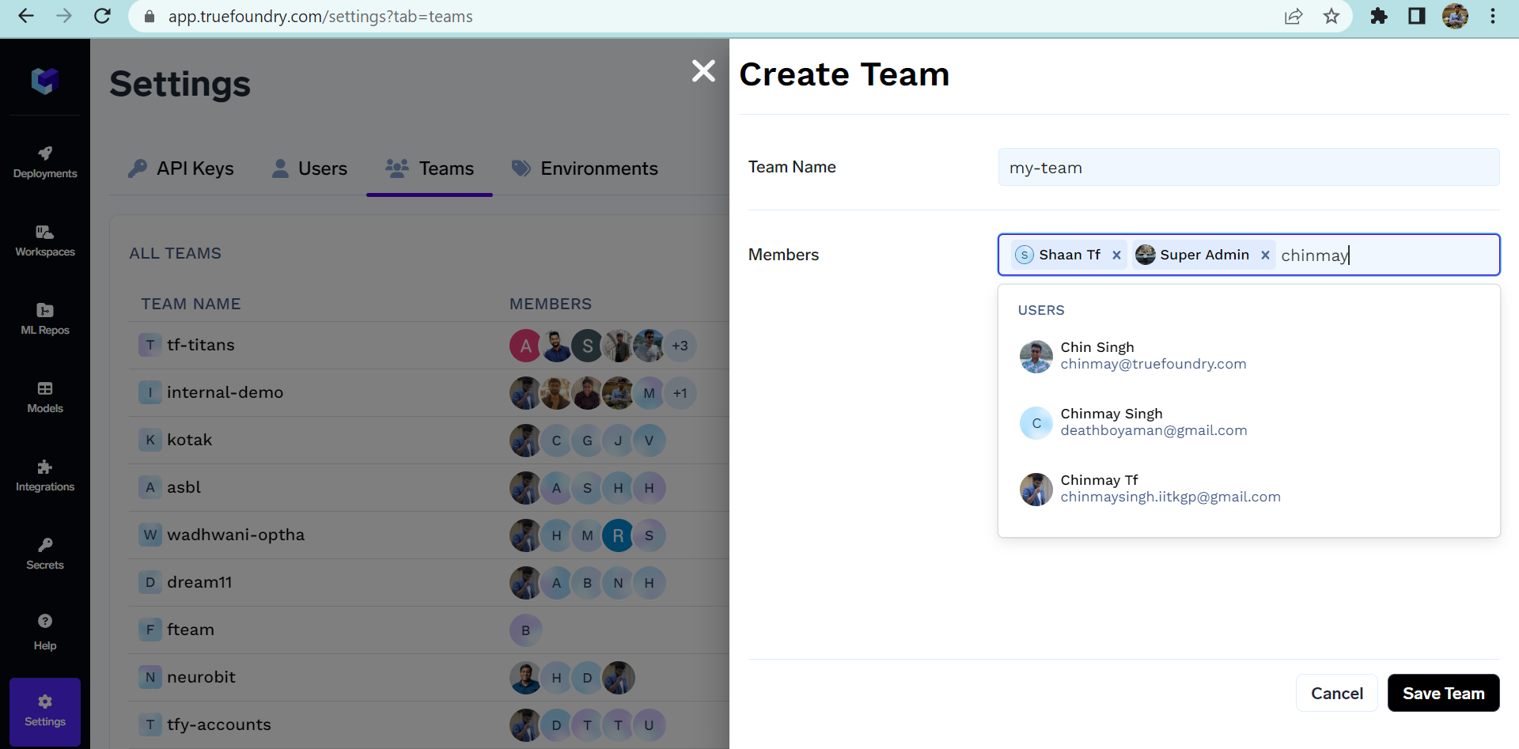1519x749 pixels.
Task: Open the asbl team row
Action: (x=429, y=487)
